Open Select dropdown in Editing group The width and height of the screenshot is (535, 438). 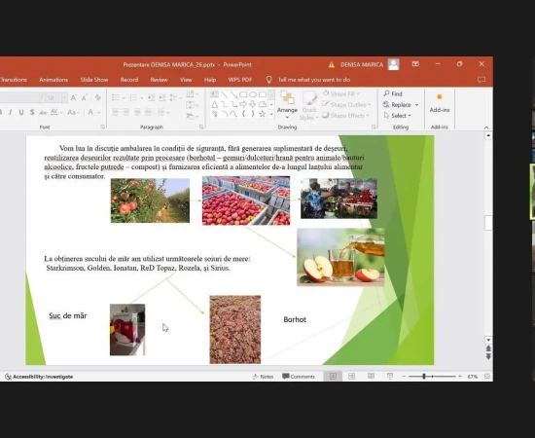click(x=398, y=116)
